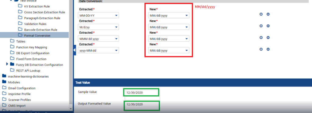The height and width of the screenshot is (113, 312).
Task: Open New format dropdown for MMM dd yyyy row
Action: [x=169, y=39]
